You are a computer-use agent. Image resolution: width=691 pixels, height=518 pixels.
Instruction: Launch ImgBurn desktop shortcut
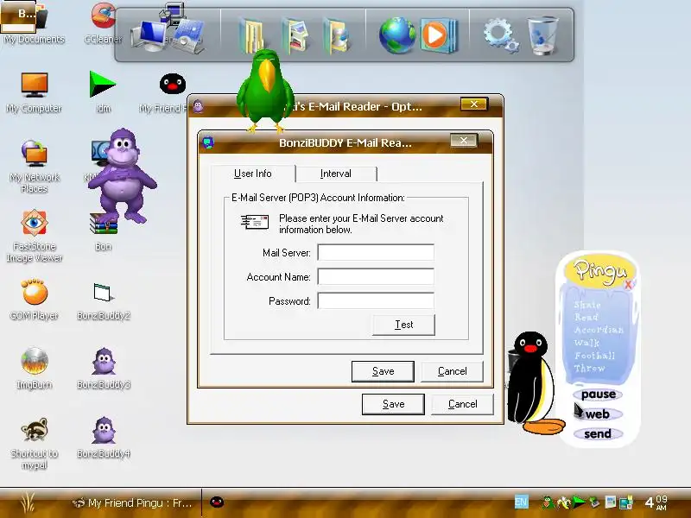pyautogui.click(x=34, y=369)
